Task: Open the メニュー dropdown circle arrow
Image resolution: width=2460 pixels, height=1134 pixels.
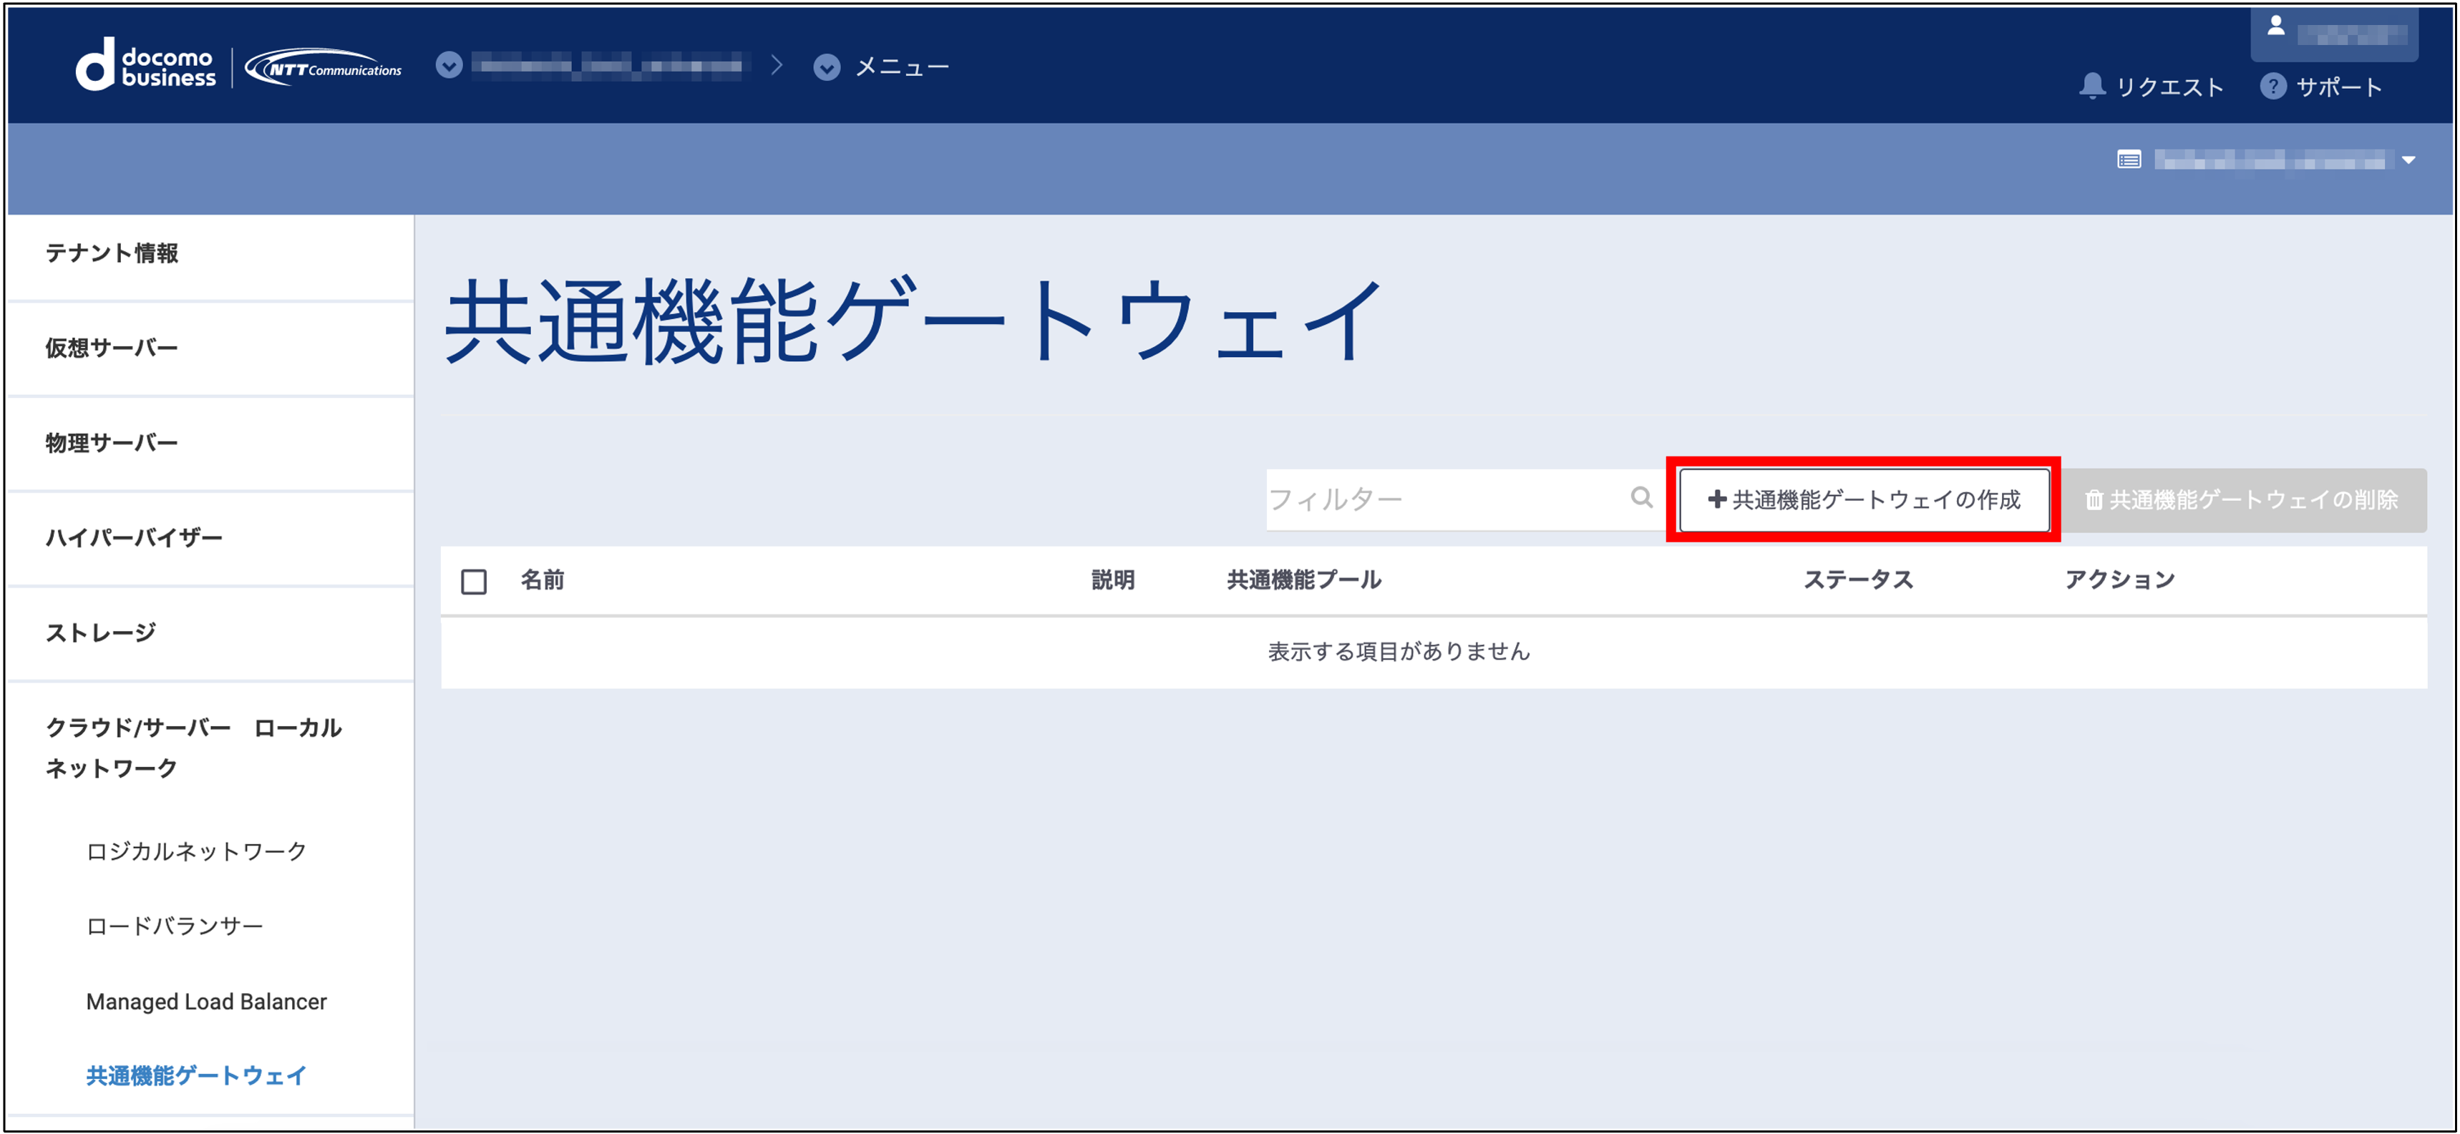Action: (x=827, y=67)
